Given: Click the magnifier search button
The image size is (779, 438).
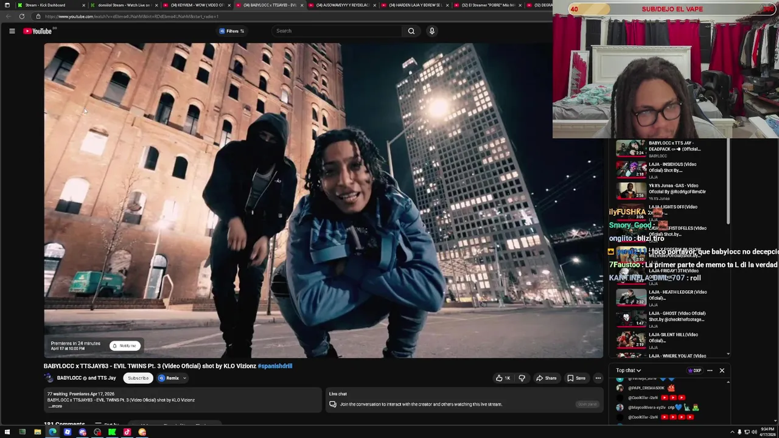Looking at the screenshot, I should point(411,31).
